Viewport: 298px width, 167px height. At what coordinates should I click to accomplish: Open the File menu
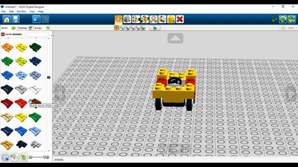pyautogui.click(x=4, y=12)
